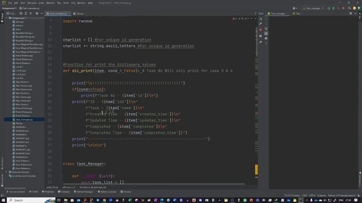Minimize the Run tool window
The image size is (362, 203).
(x=356, y=14)
